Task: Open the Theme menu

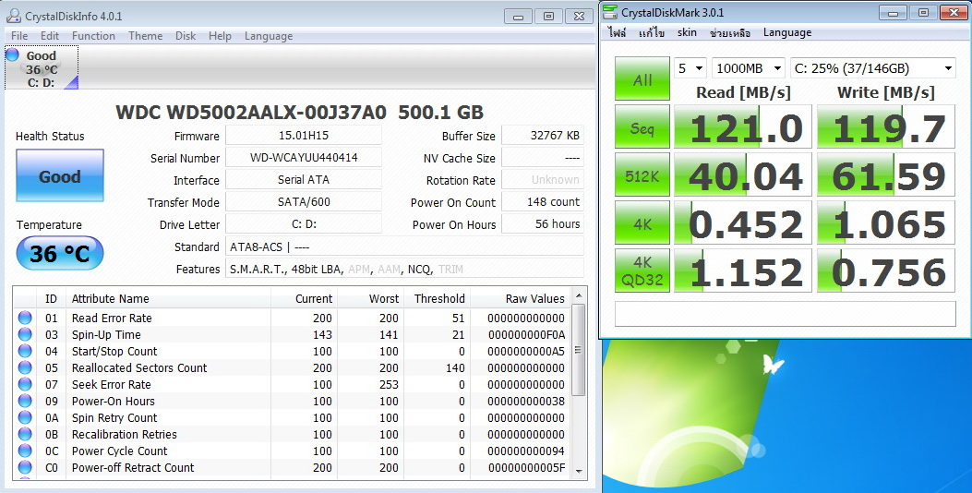Action: (146, 36)
